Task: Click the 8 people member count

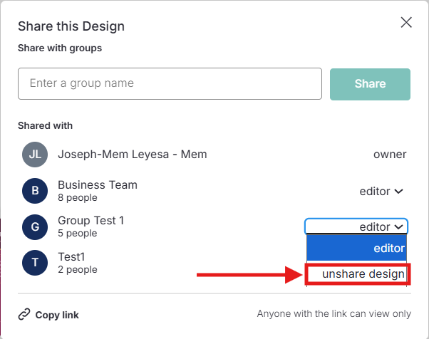Action: click(77, 197)
